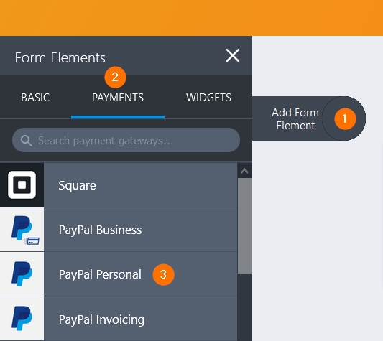Click the Add Form Element button

pos(309,118)
